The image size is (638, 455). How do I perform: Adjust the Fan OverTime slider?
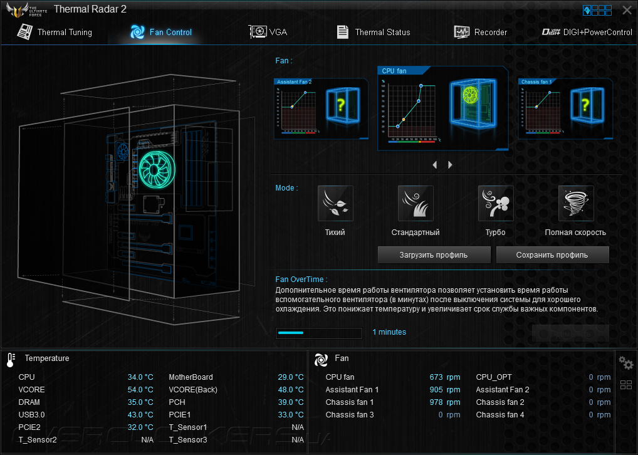point(319,333)
